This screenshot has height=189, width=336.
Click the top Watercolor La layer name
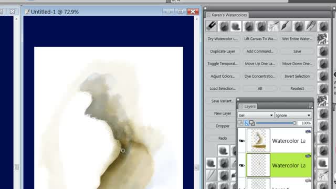coord(289,141)
